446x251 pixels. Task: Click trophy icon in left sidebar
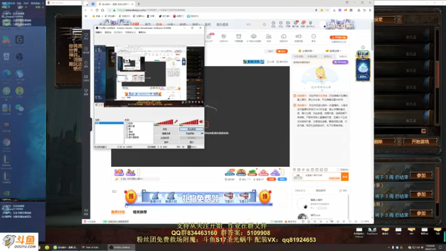86,91
